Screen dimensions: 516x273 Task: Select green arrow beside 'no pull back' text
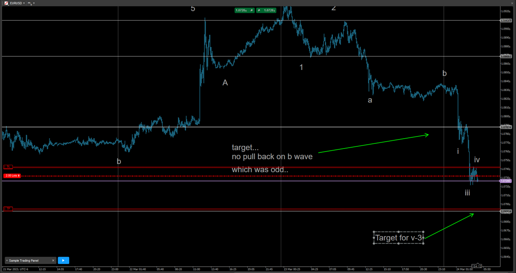click(374, 143)
